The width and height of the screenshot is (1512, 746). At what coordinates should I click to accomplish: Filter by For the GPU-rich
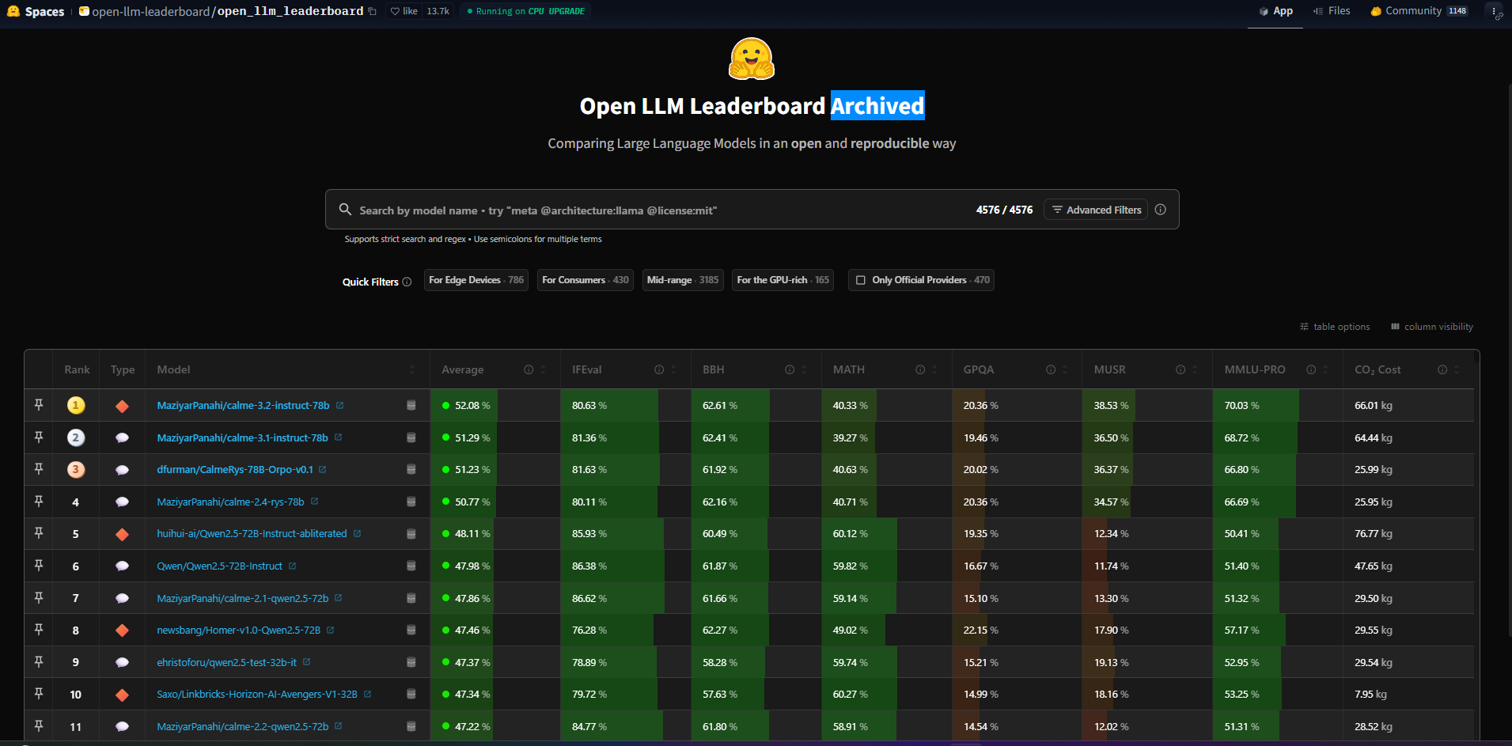pyautogui.click(x=783, y=280)
